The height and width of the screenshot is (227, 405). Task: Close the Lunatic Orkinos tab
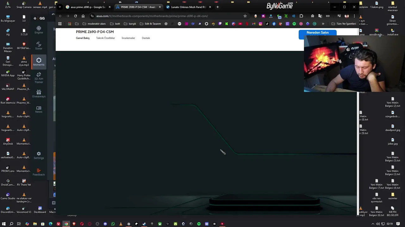210,7
